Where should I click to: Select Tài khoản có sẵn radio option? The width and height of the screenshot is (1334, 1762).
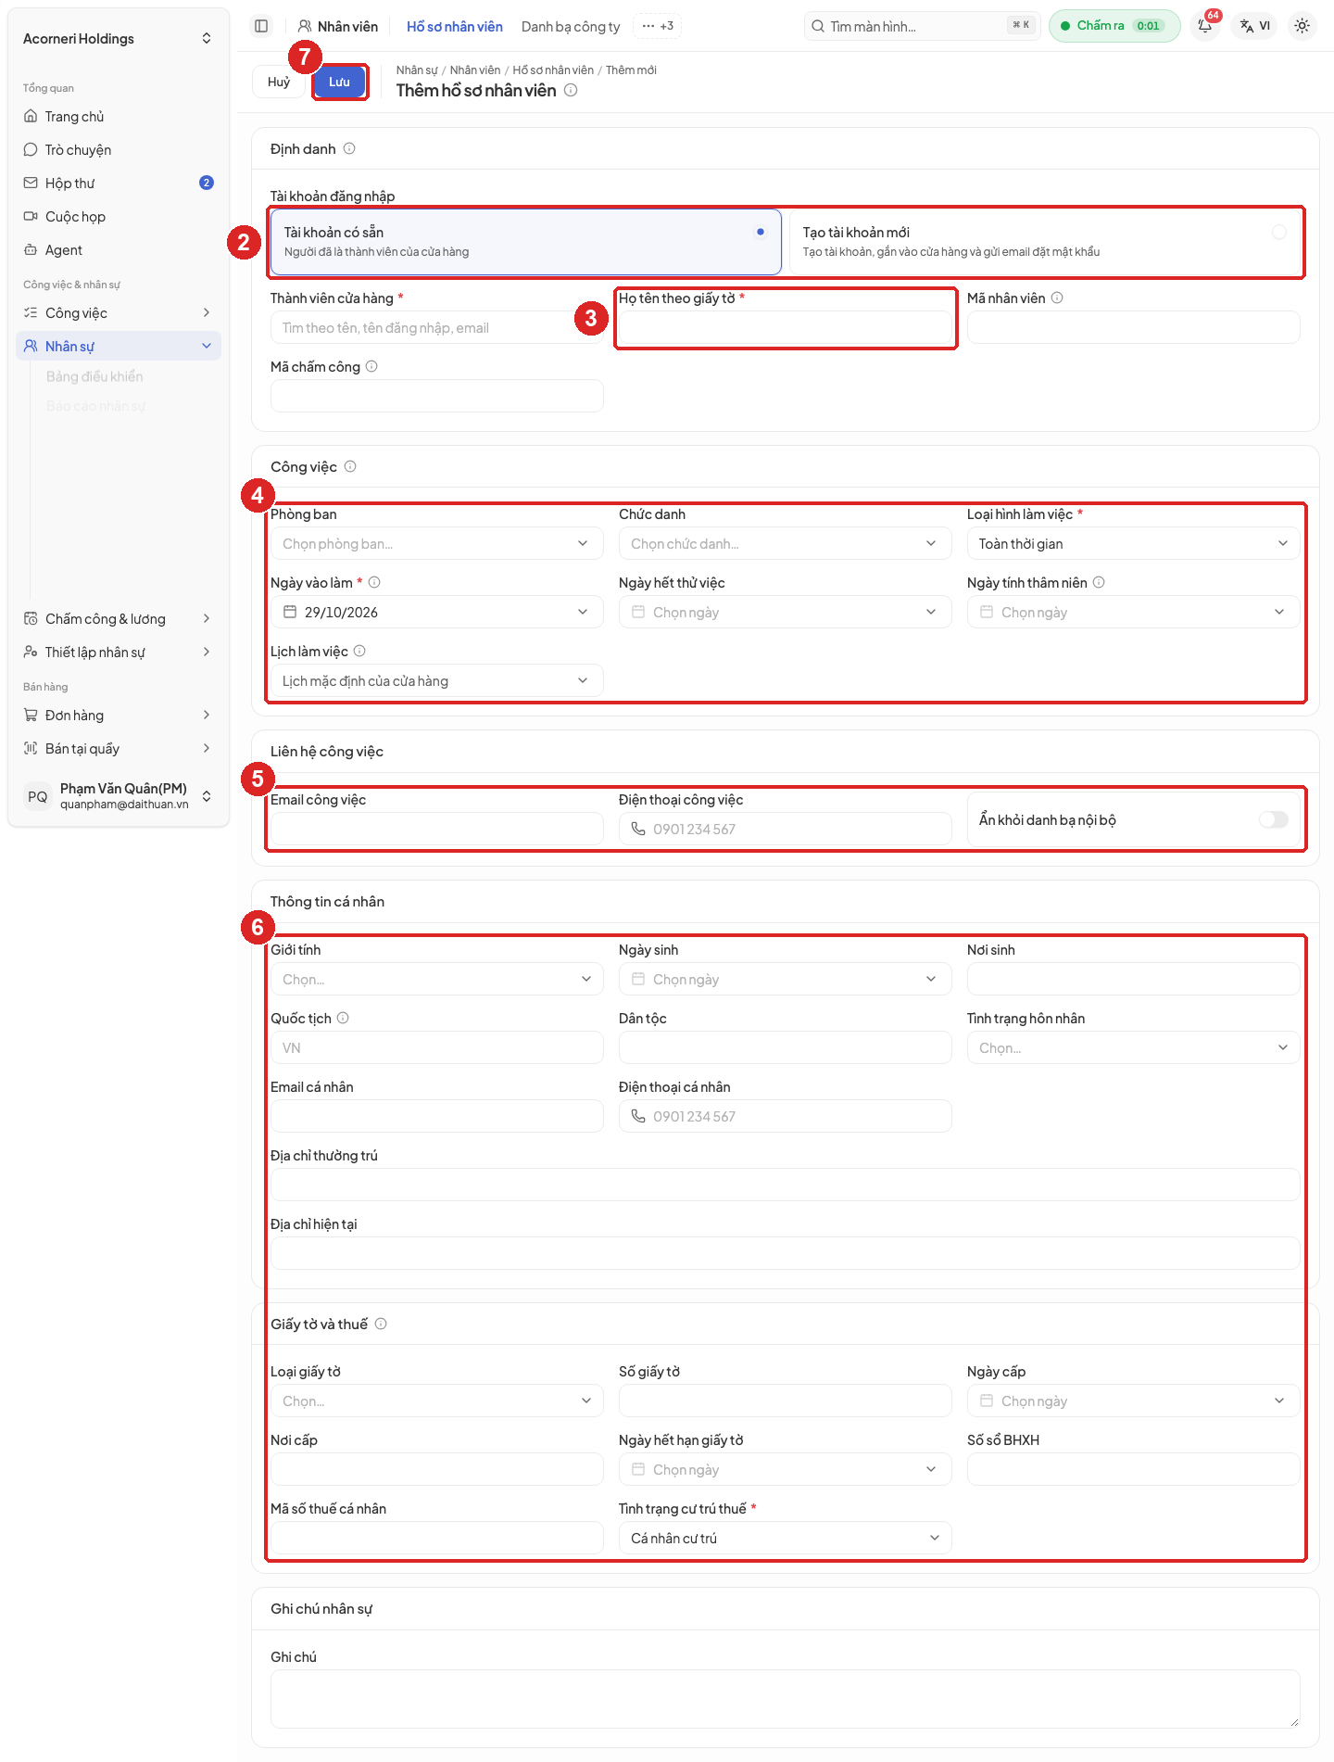526,242
